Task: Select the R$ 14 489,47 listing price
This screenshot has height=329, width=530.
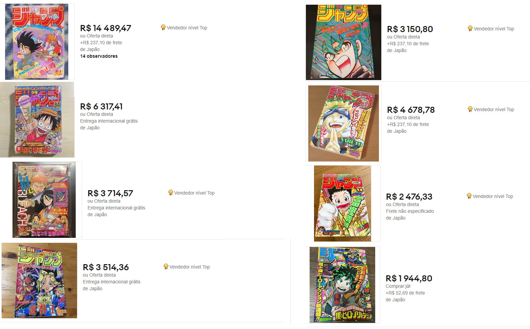Action: [105, 28]
